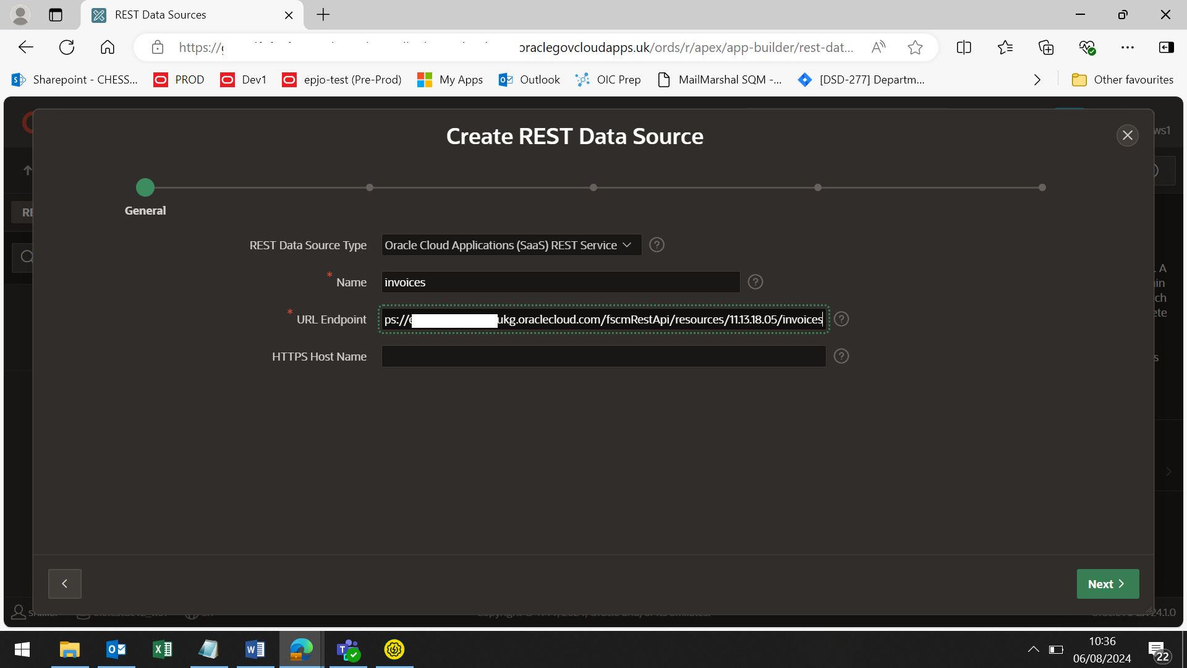
Task: Open Excel from the taskbar
Action: (163, 649)
